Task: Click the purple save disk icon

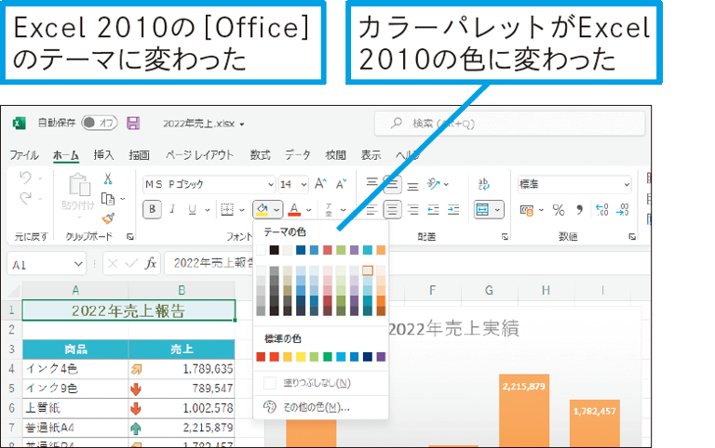Action: pos(133,123)
